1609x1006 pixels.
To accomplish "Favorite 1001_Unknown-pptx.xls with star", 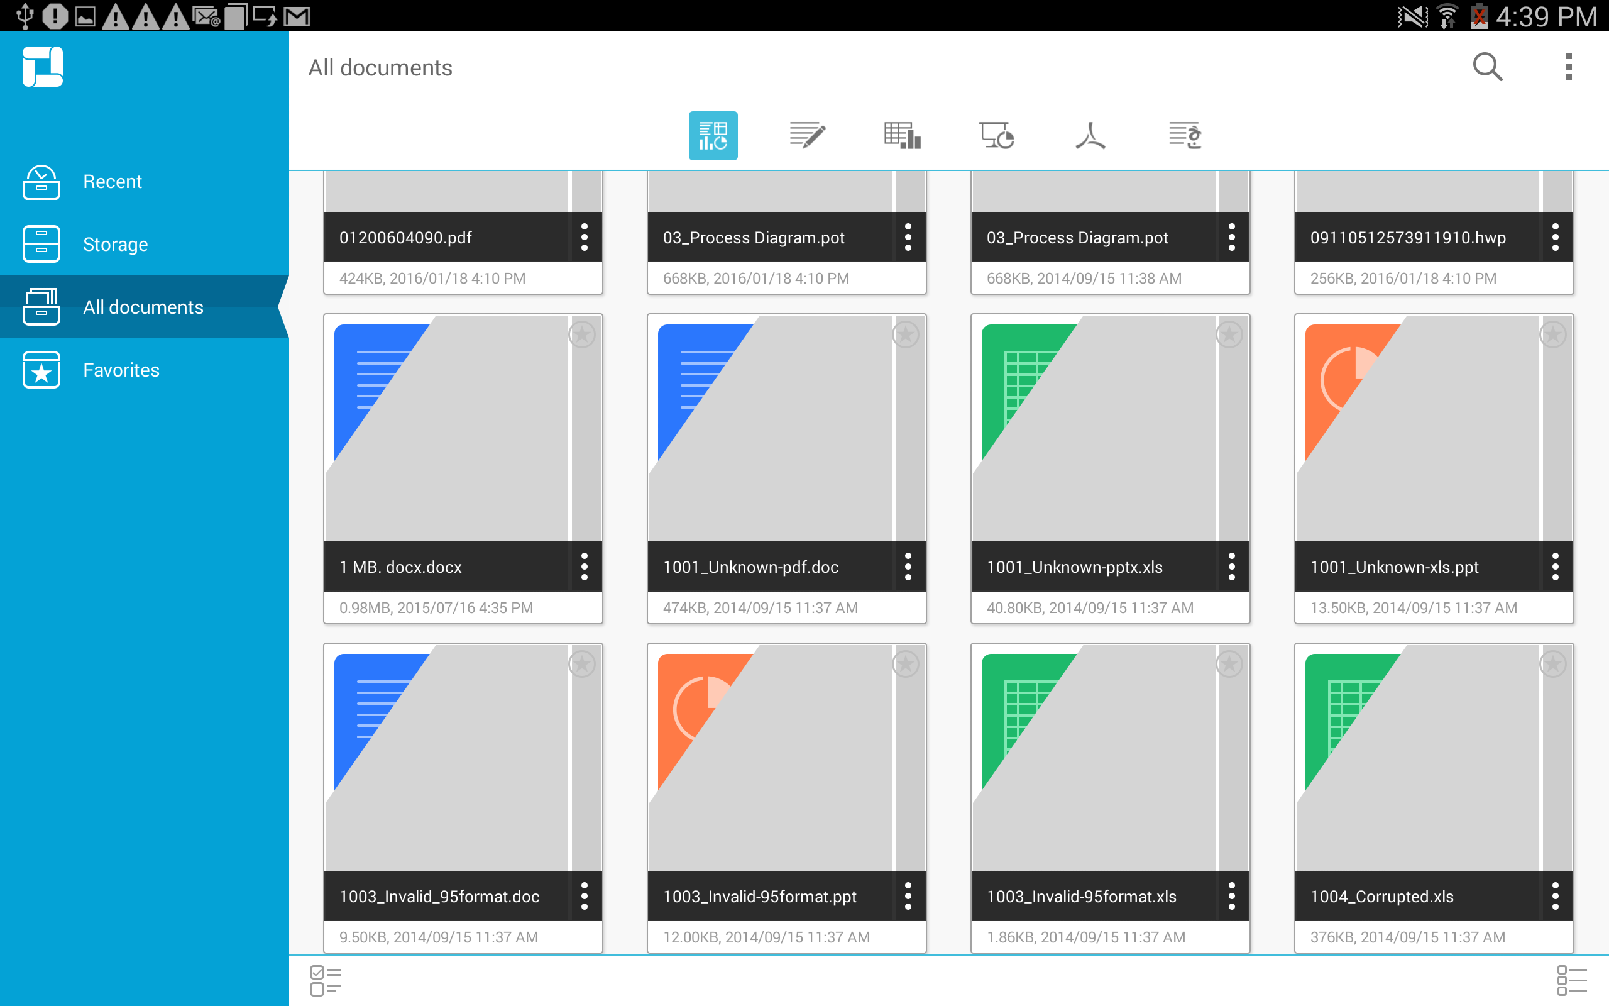I will pyautogui.click(x=1230, y=334).
